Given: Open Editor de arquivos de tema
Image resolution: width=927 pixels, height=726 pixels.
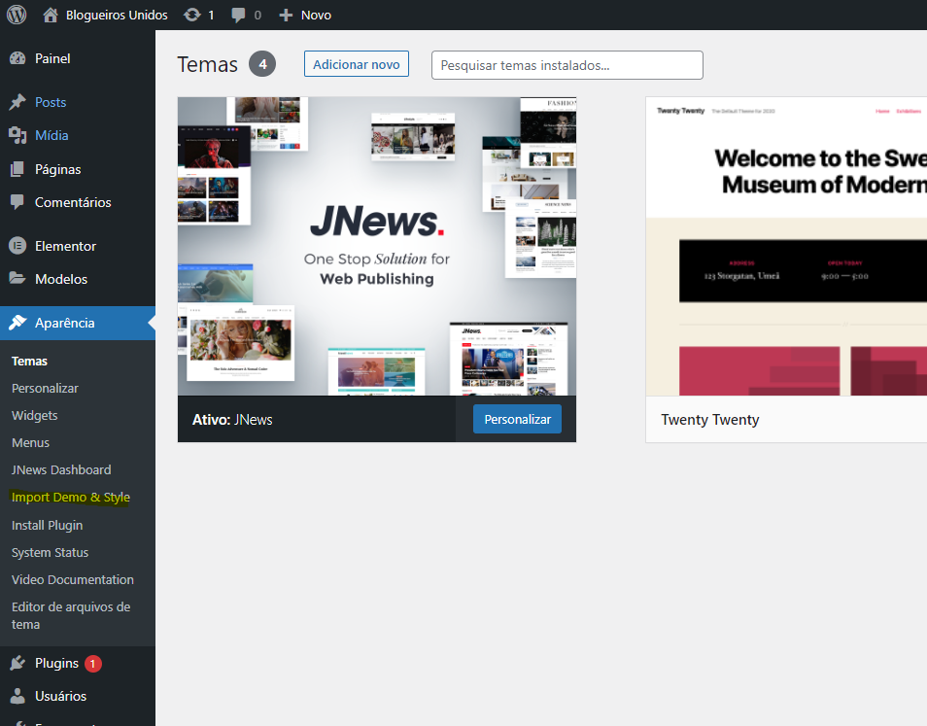Looking at the screenshot, I should (x=71, y=615).
